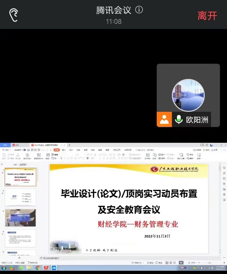227x274 pixels.
Task: Open the 设计 ribbon tab
Action: [71, 150]
